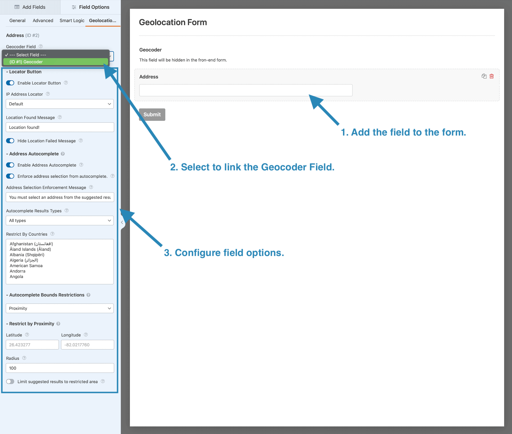Toggle Enable Address Autocomplete switch
Image resolution: width=512 pixels, height=434 pixels.
(10, 165)
